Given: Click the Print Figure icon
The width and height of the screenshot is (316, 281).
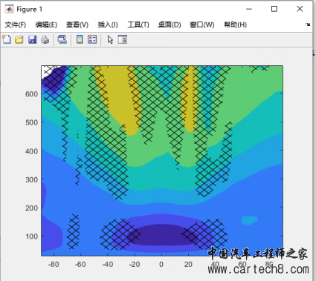Looking at the screenshot, I should pyautogui.click(x=45, y=39).
